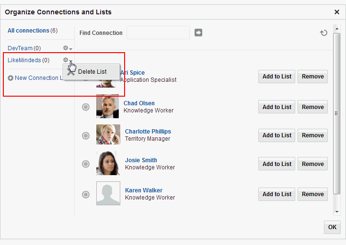Click the plus icon for New Connection List
The image size is (346, 245).
11,78
